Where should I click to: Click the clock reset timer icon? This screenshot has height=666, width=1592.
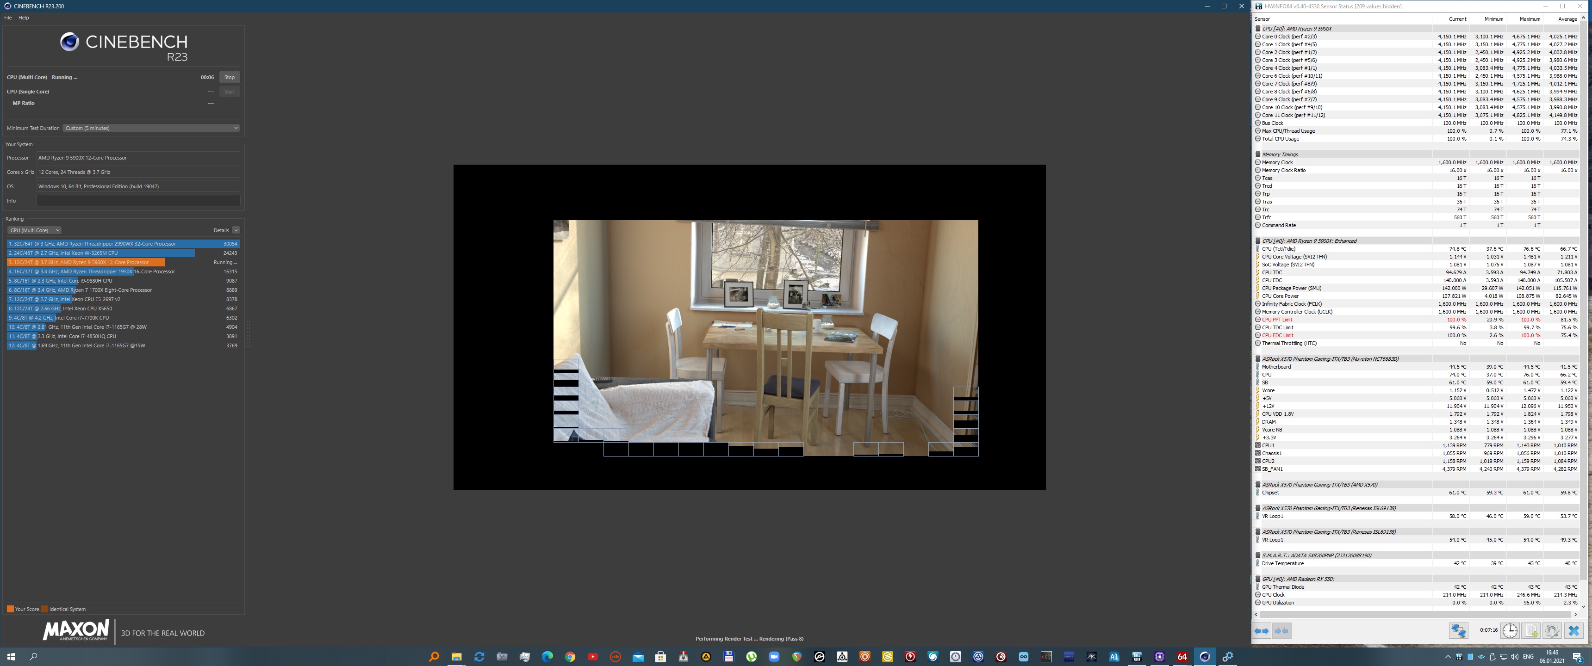tap(1510, 631)
